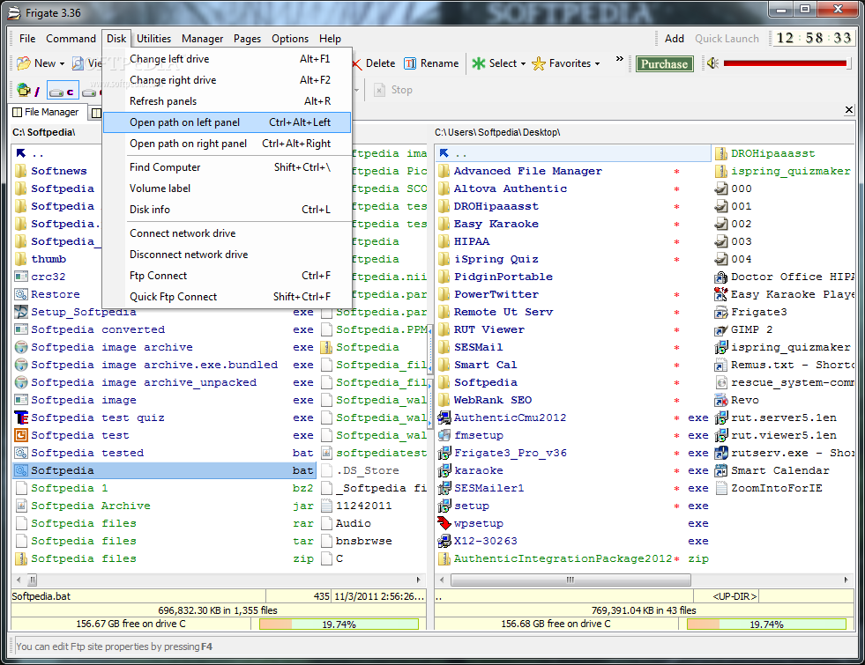This screenshot has height=665, width=865.
Task: Click the Smart Calendar shortcut icon
Action: point(720,470)
